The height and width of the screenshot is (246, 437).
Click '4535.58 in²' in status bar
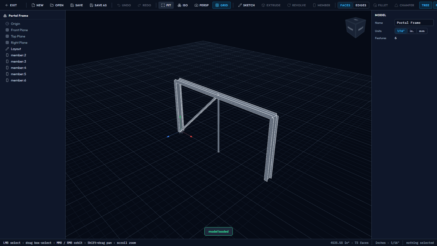click(x=340, y=243)
